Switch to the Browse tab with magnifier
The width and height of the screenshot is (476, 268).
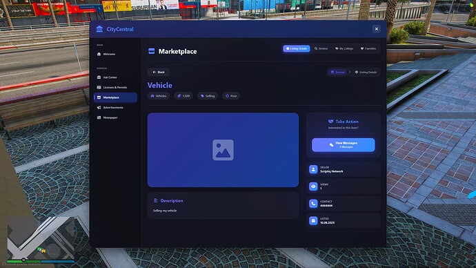(x=321, y=48)
